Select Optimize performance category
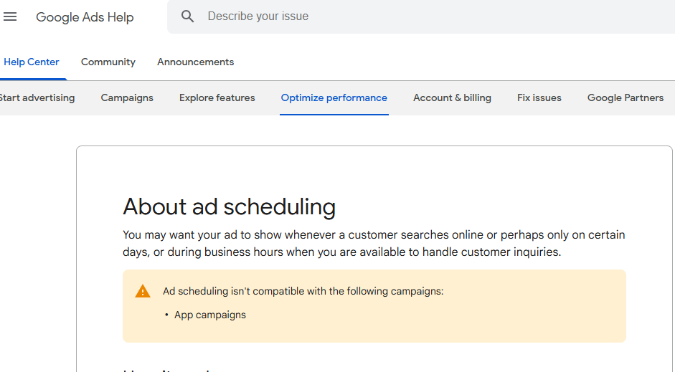Viewport: 675px width, 372px height. 334,97
